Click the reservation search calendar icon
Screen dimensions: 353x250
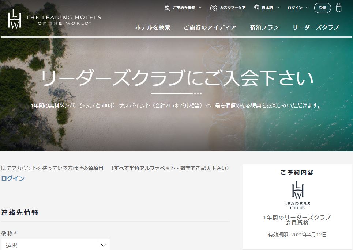(x=167, y=8)
